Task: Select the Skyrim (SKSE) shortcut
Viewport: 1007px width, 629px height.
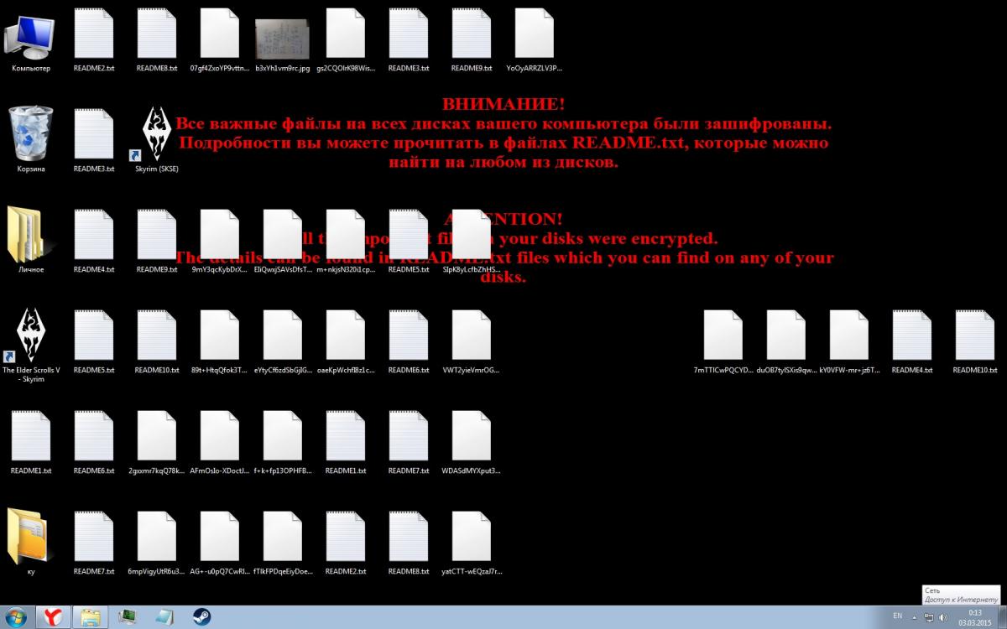Action: (x=156, y=140)
